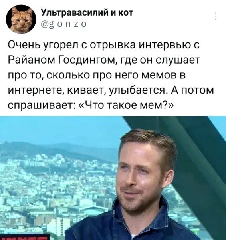
Task: Open the three-dot more options menu
Action: tap(216, 16)
